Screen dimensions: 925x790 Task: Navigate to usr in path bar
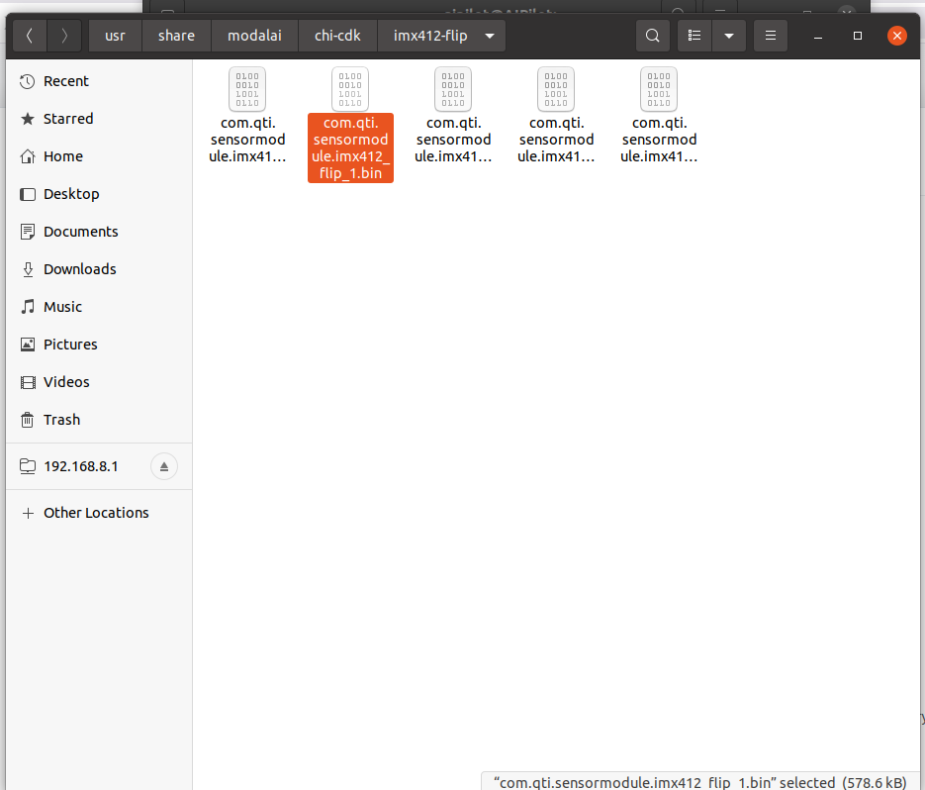coord(116,36)
